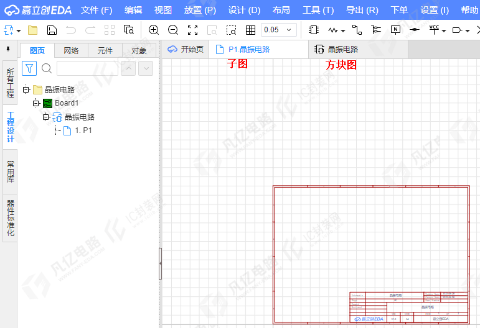Open the 文件 (F) menu
This screenshot has height=328, width=480.
(x=96, y=10)
